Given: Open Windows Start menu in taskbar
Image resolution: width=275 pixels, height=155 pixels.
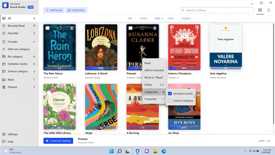Looking at the screenshot, I should (x=111, y=151).
